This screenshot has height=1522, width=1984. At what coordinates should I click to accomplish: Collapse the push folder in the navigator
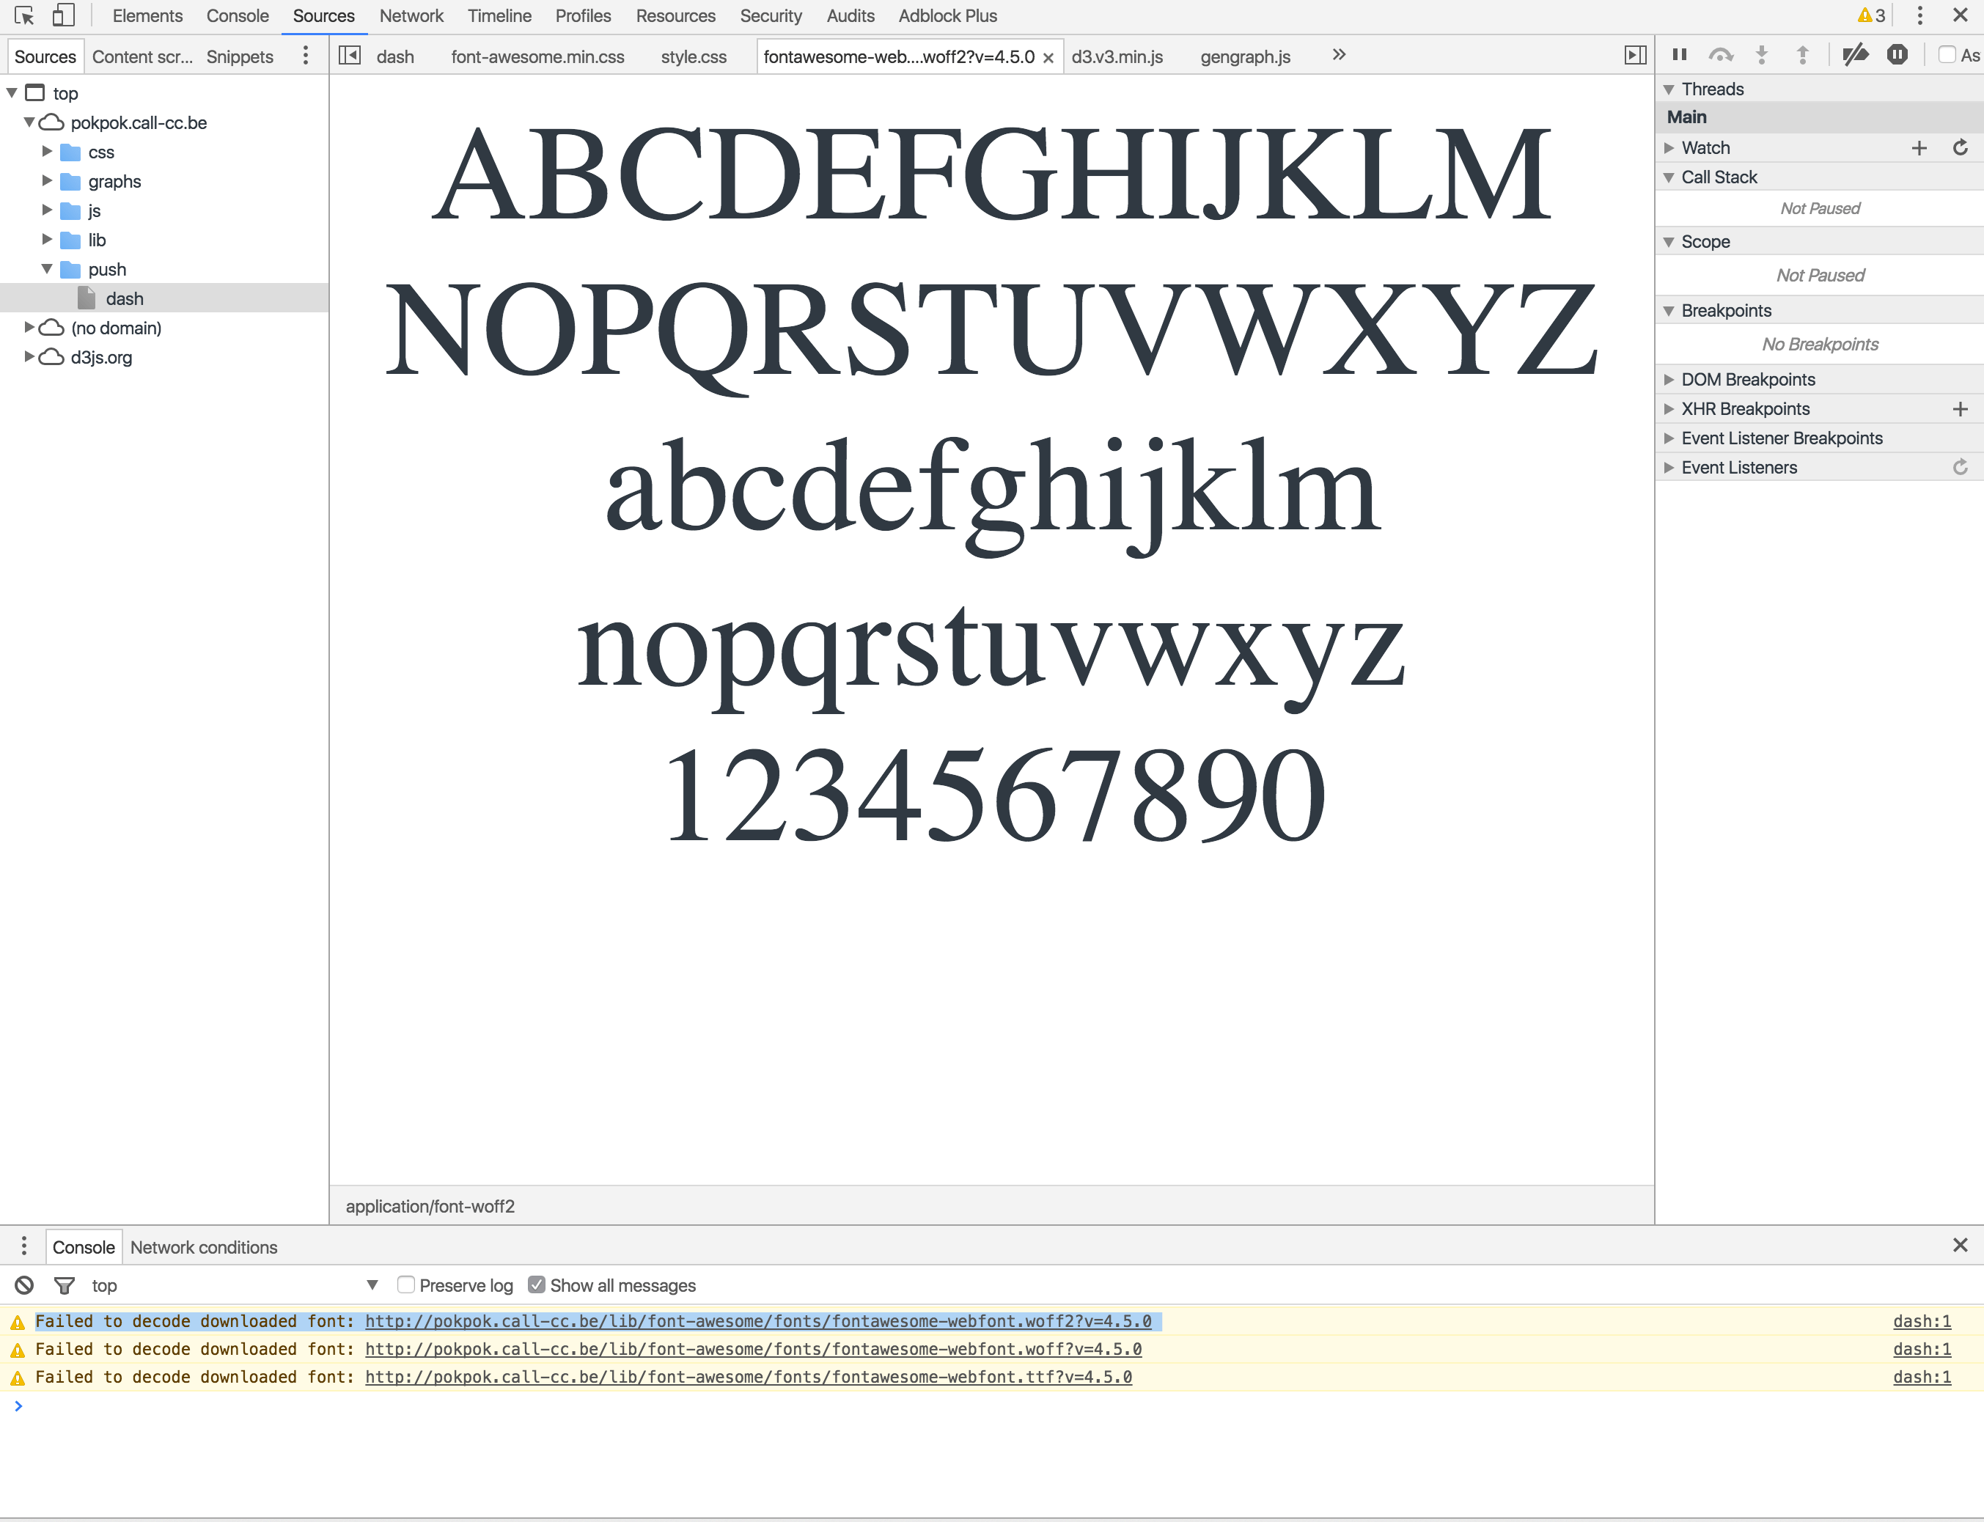[45, 269]
